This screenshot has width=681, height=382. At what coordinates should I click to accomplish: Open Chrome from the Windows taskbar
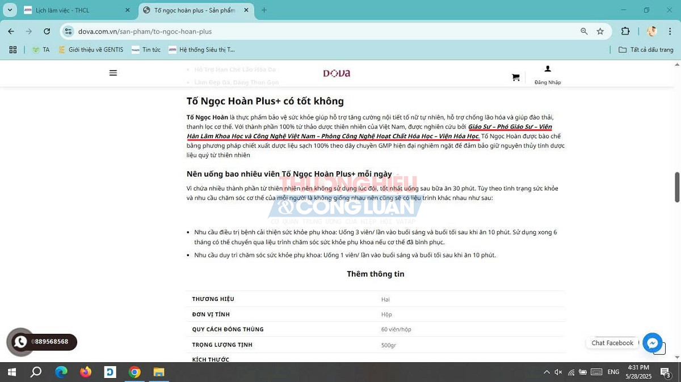[x=134, y=372]
